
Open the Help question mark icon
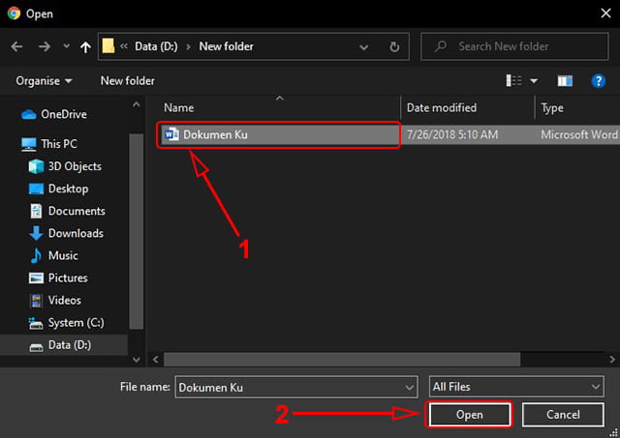tap(599, 81)
